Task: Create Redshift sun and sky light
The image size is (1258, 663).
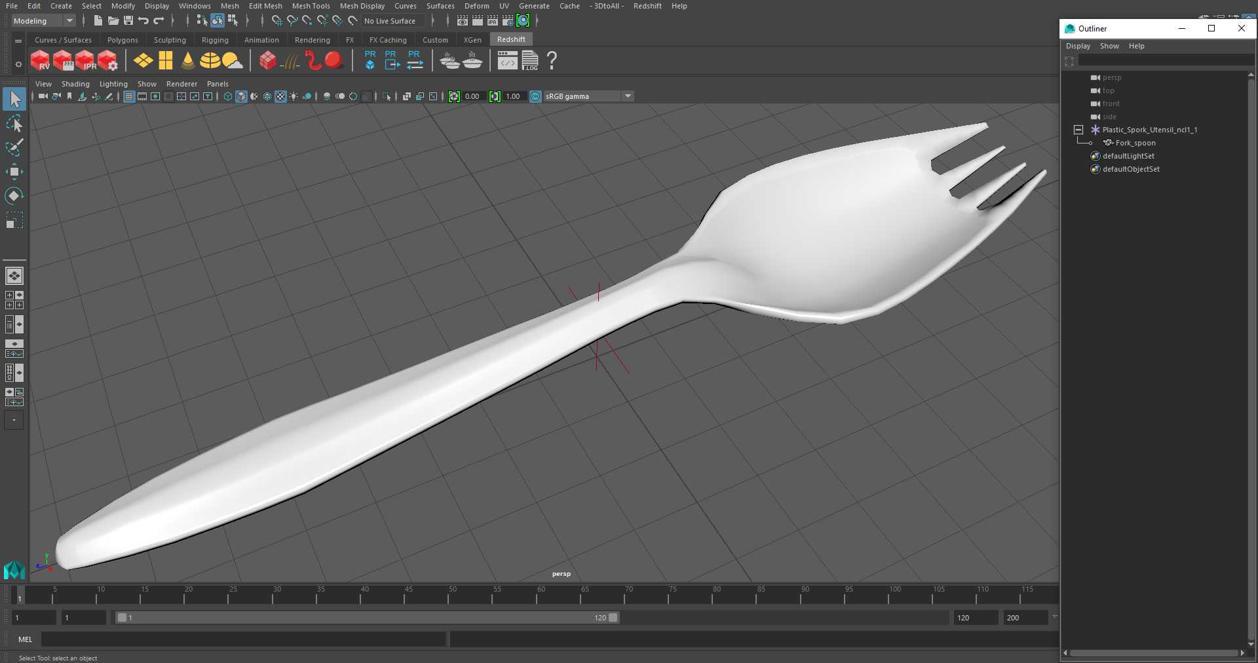Action: pos(233,61)
